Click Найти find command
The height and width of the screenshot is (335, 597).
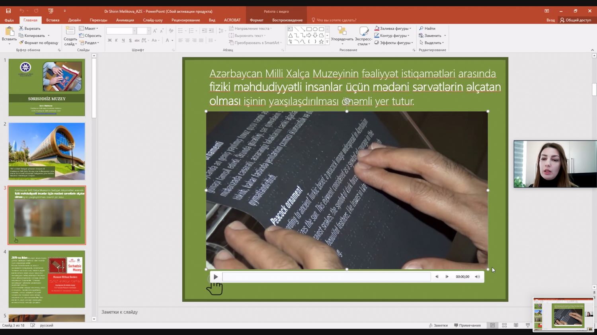pyautogui.click(x=427, y=29)
